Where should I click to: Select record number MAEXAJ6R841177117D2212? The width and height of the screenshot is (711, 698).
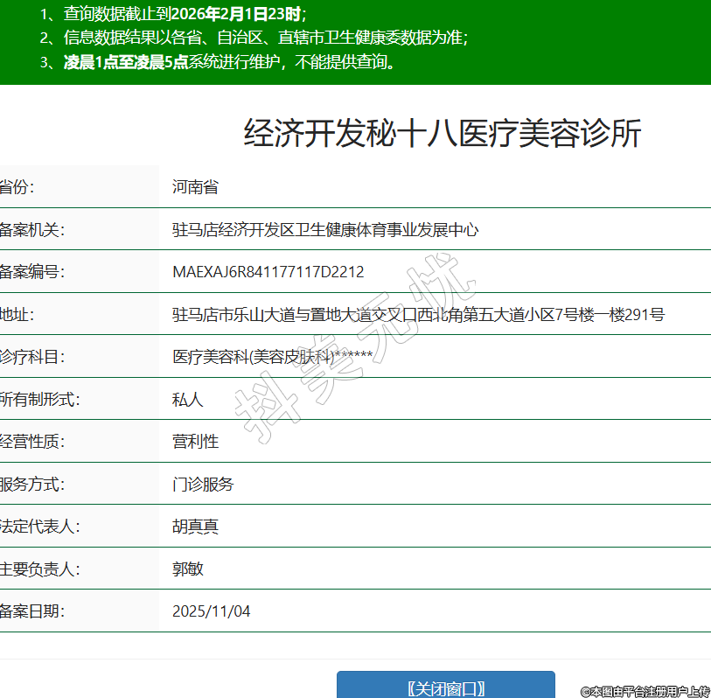coord(268,272)
